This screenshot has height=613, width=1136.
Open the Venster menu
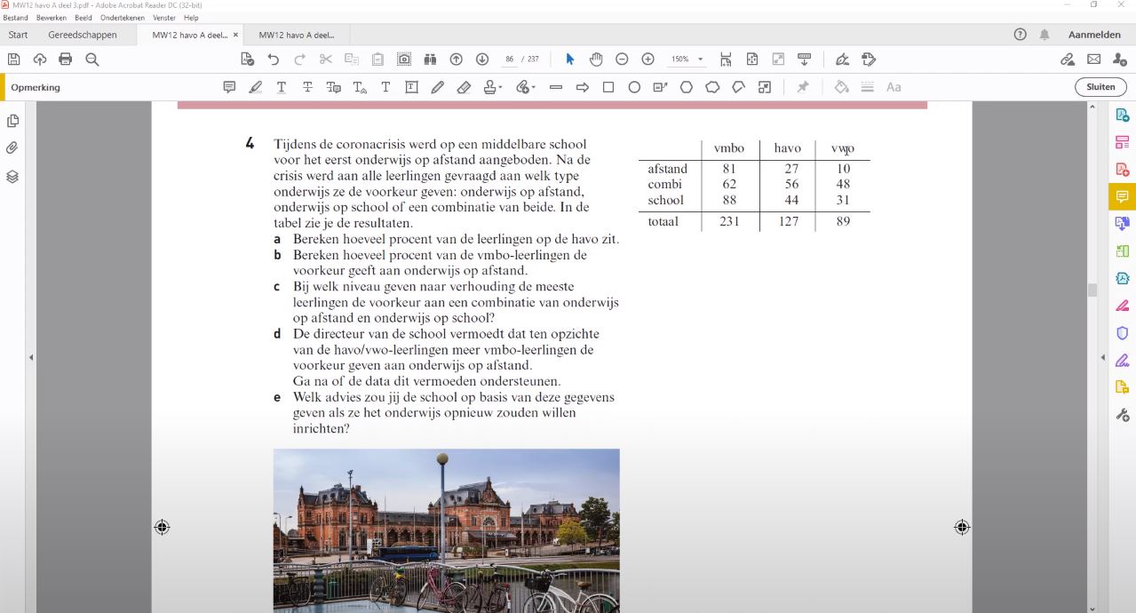164,18
